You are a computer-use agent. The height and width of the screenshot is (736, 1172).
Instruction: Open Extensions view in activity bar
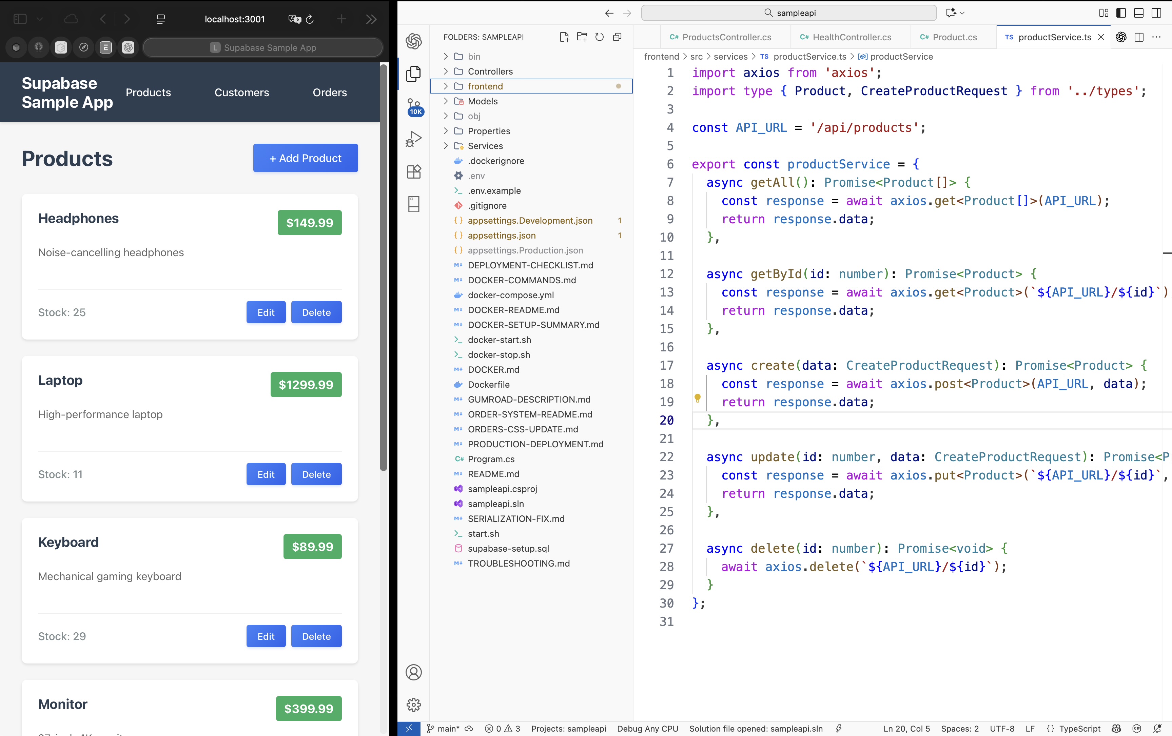[414, 171]
